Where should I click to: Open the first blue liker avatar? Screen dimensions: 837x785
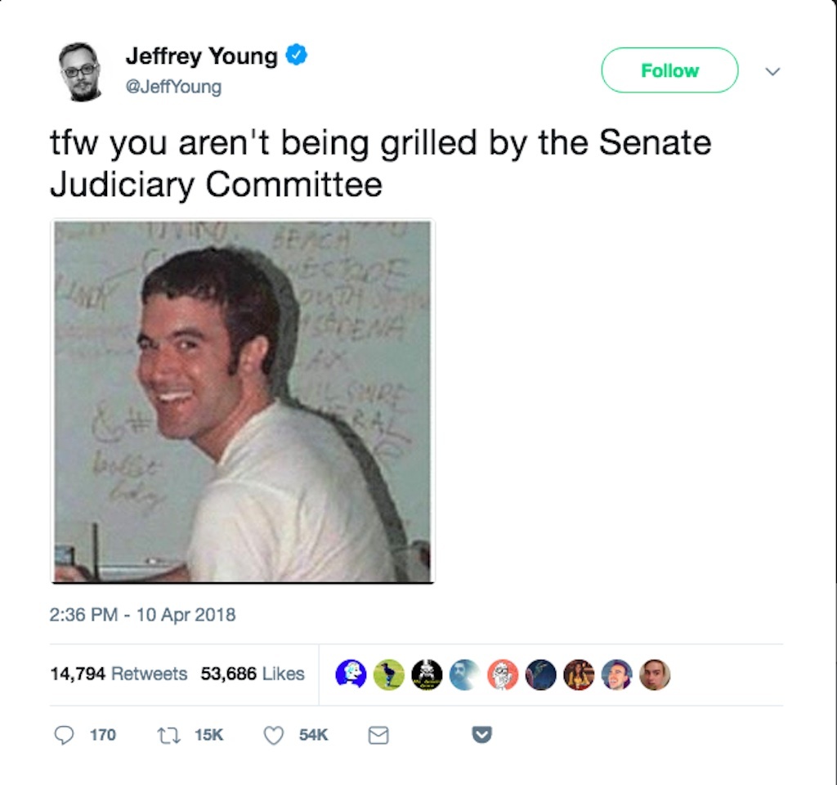coord(351,675)
